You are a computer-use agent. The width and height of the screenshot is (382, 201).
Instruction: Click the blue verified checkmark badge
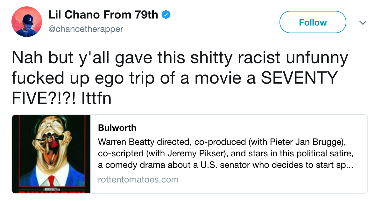point(166,15)
